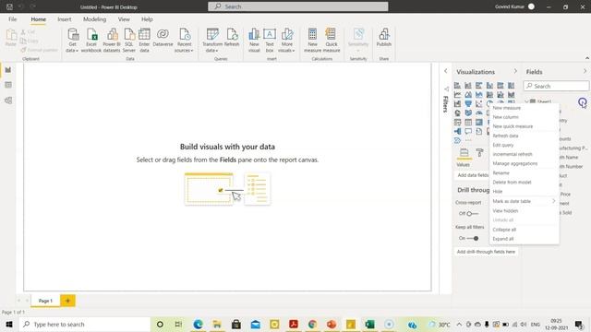
Task: Open the Mark as date table submenu
Action: pos(524,201)
